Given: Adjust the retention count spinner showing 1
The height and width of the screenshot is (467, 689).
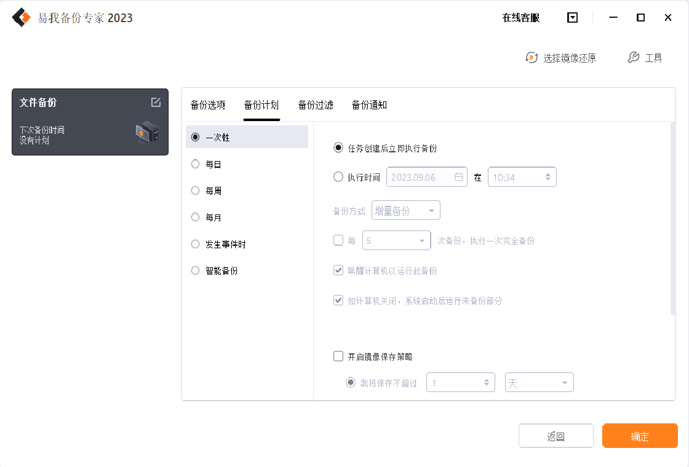Looking at the screenshot, I should [487, 382].
